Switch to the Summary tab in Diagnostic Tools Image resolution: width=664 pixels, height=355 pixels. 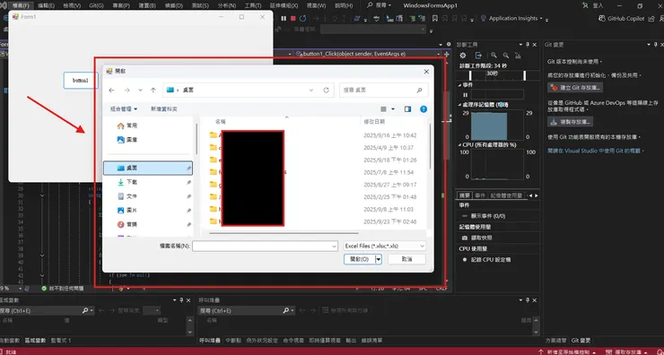pos(465,195)
